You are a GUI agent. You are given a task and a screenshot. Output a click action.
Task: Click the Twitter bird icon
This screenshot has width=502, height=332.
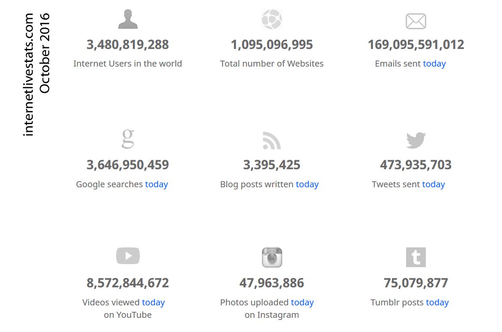pos(416,140)
